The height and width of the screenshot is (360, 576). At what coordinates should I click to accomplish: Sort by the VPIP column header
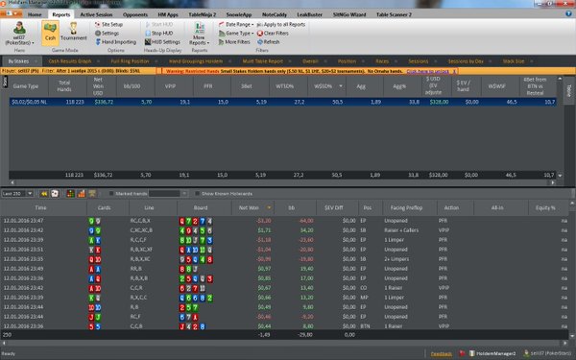[x=170, y=86]
